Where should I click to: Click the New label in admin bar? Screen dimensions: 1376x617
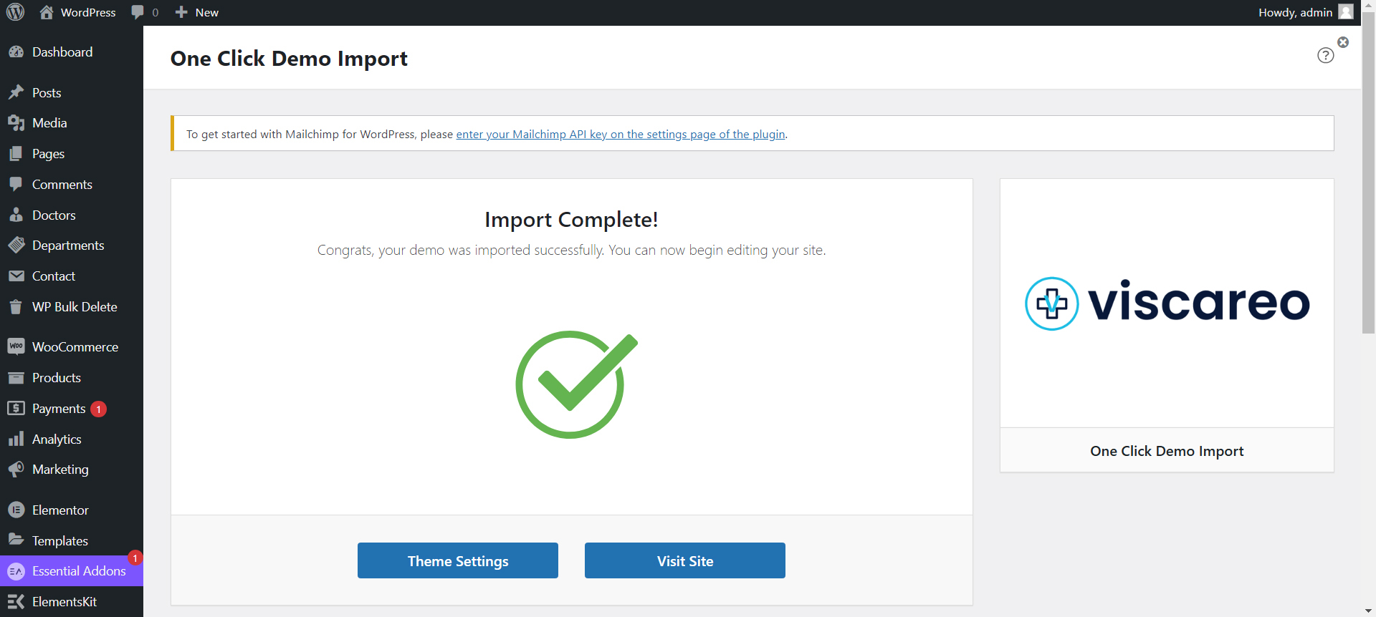tap(207, 12)
